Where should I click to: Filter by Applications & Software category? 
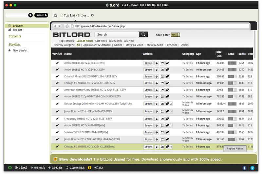pos(97,45)
